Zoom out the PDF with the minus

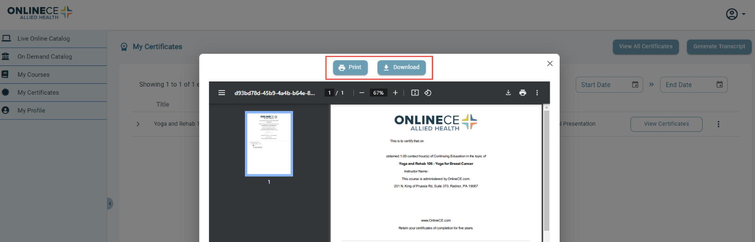click(x=362, y=93)
